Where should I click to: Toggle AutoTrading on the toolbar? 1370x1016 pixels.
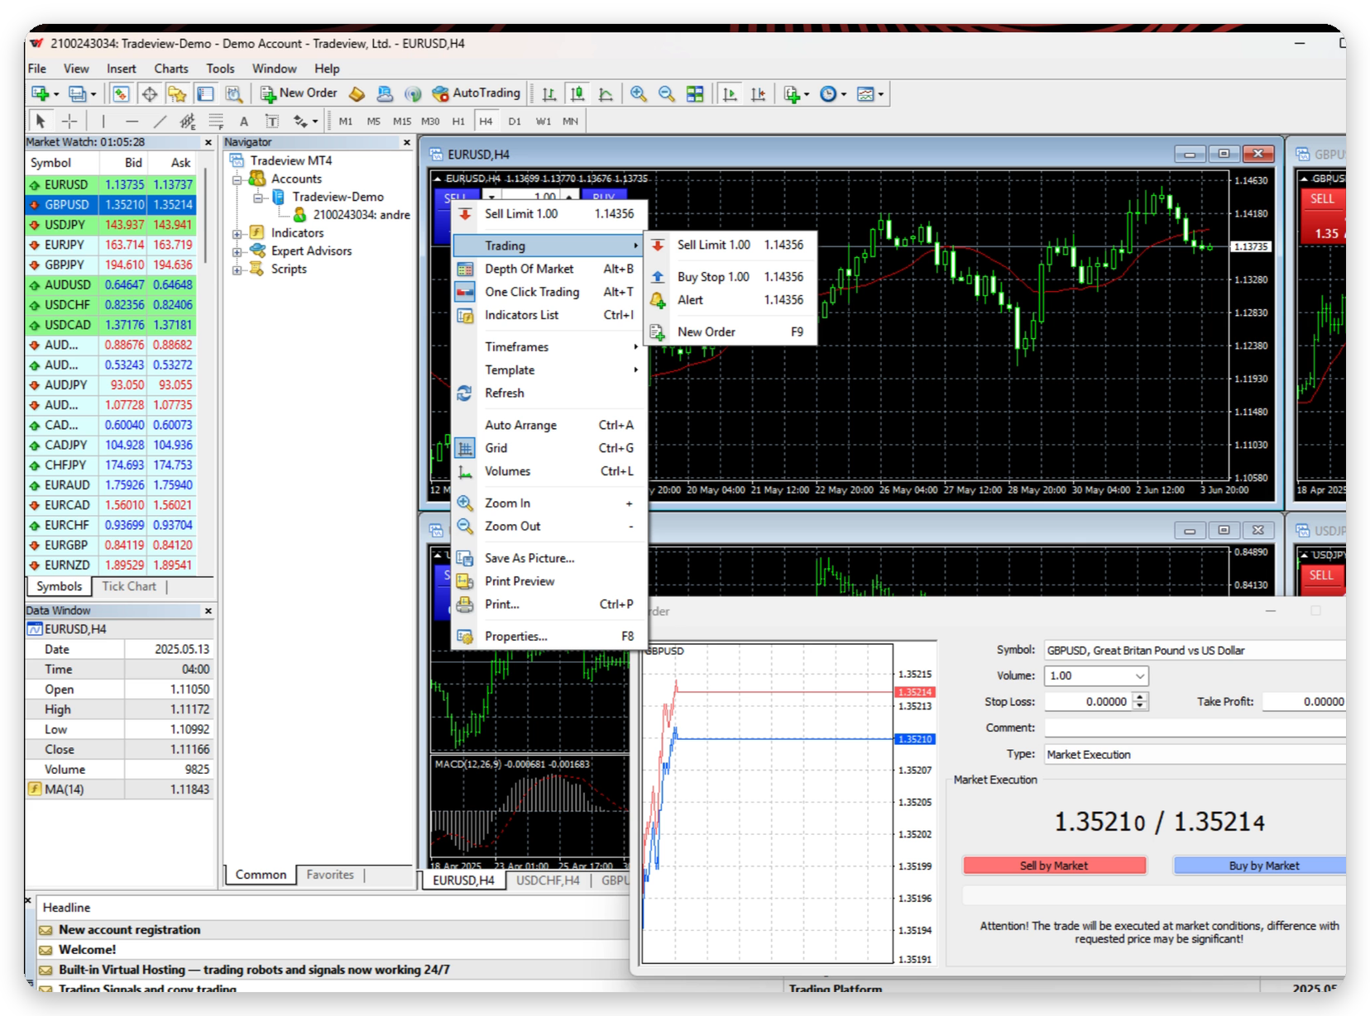point(477,93)
